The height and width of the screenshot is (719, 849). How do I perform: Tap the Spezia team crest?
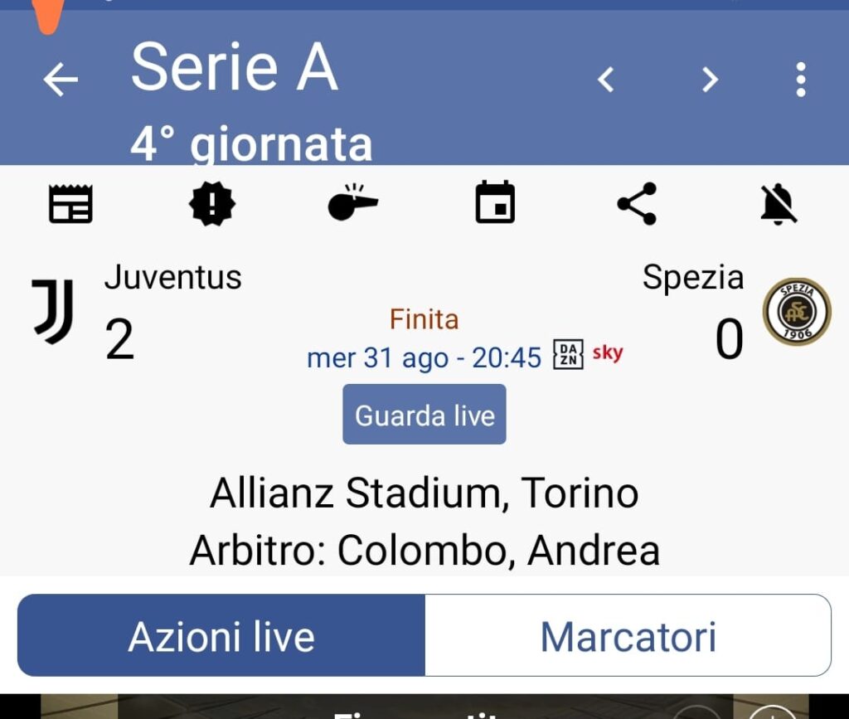click(x=796, y=312)
